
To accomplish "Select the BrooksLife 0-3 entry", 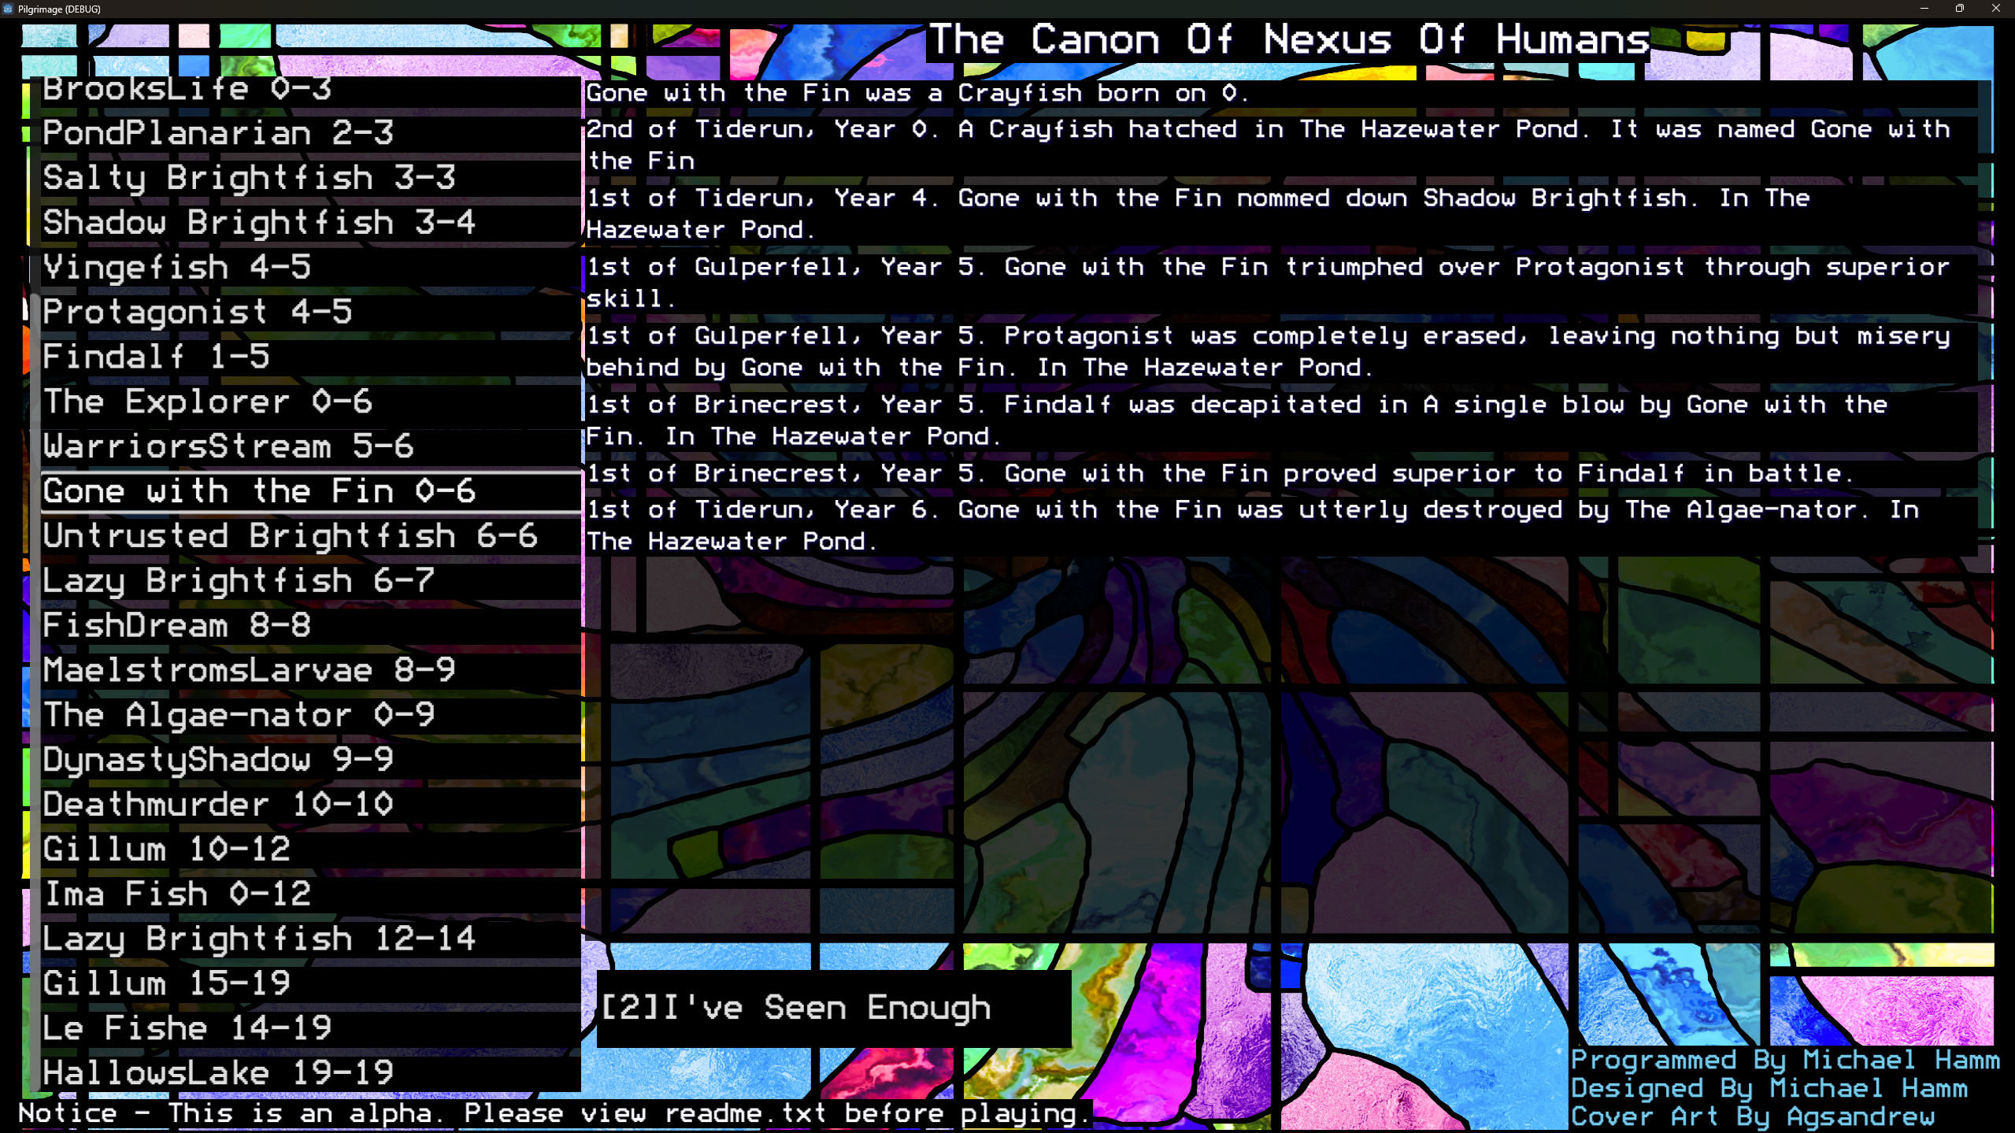I will [311, 91].
